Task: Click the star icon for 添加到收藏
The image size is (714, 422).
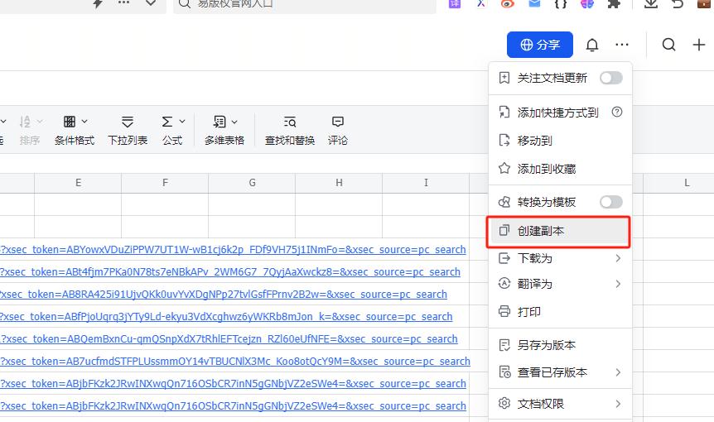Action: [504, 168]
